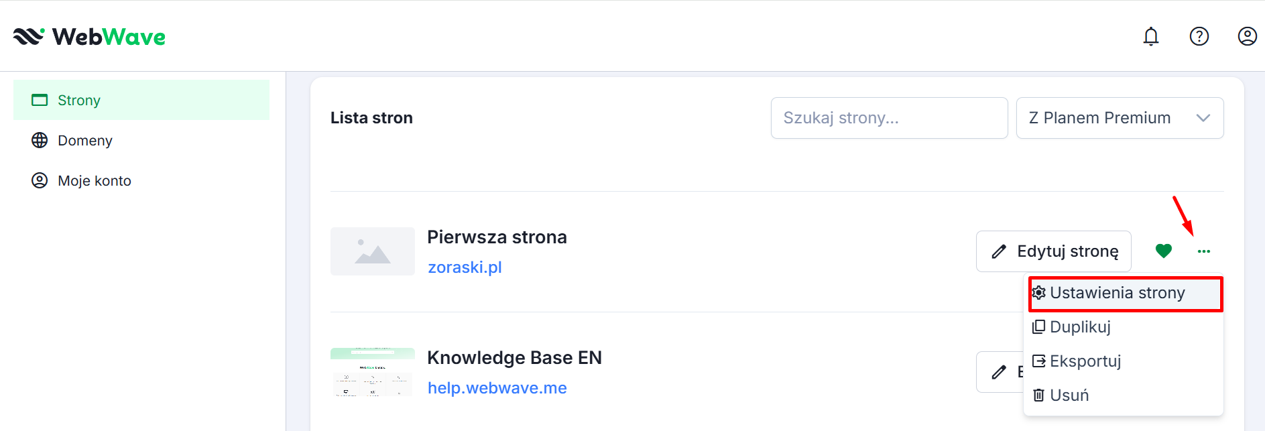Screen dimensions: 1265x431
Task: Expand the Z Planem Premium filter dropdown
Action: tap(1120, 118)
